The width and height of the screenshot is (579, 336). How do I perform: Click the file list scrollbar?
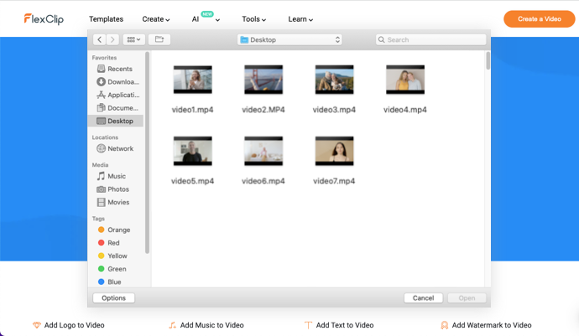[x=488, y=61]
